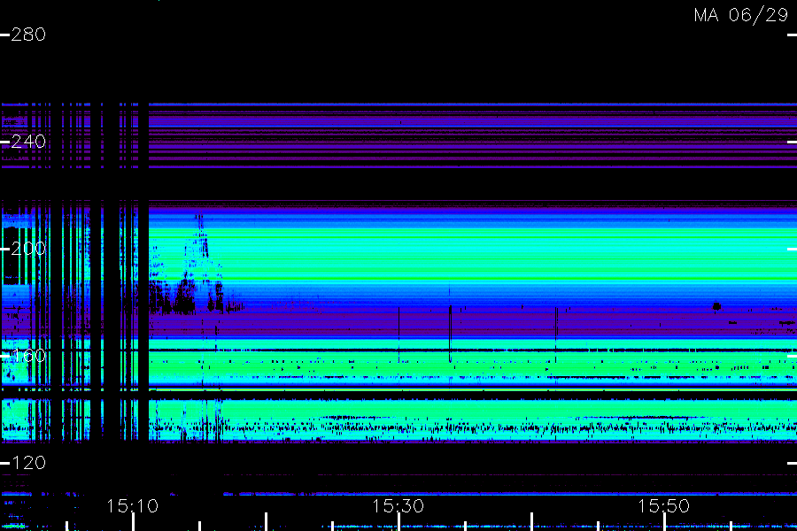Click the MA 06/29 date label

point(741,15)
